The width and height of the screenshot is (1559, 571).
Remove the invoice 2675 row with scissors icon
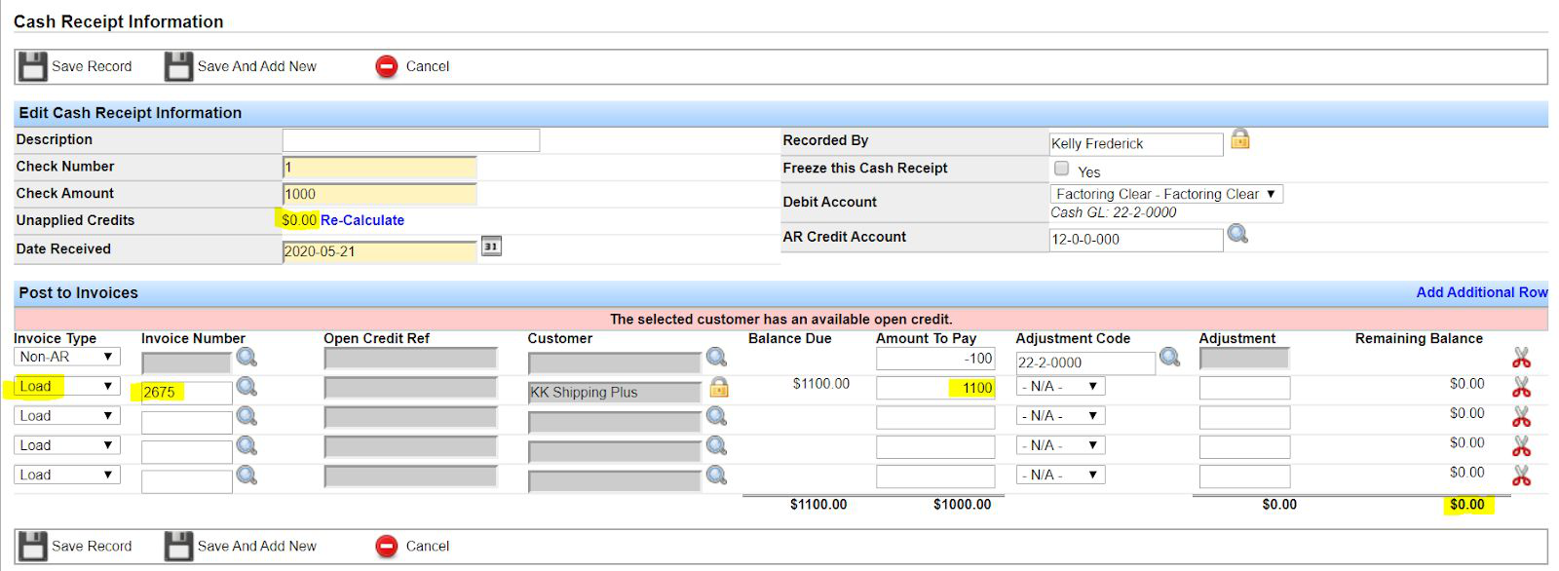click(1521, 387)
